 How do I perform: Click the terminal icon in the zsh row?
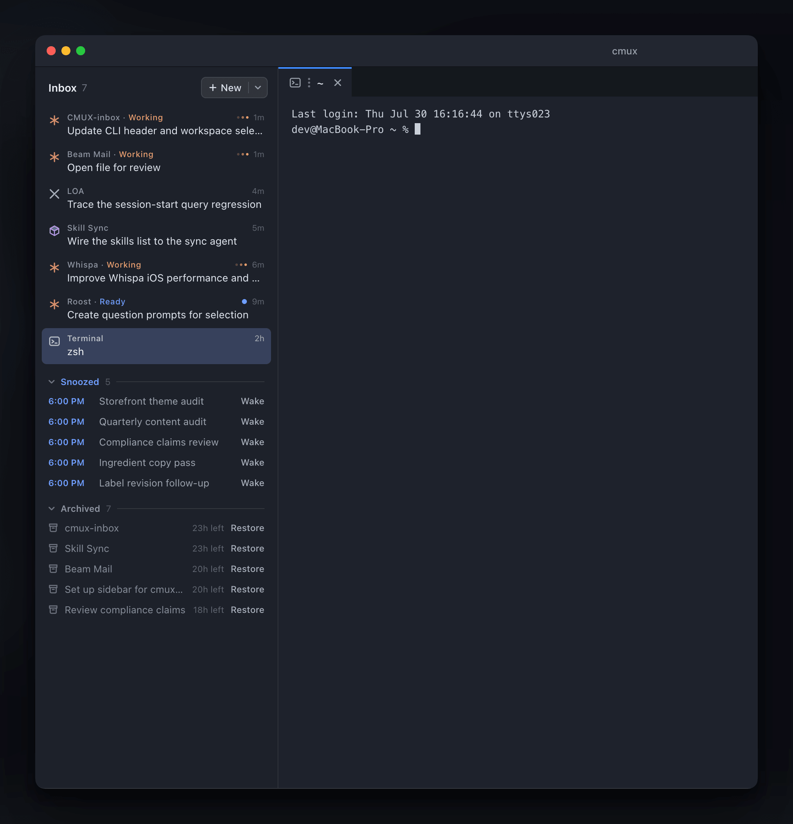(x=54, y=341)
